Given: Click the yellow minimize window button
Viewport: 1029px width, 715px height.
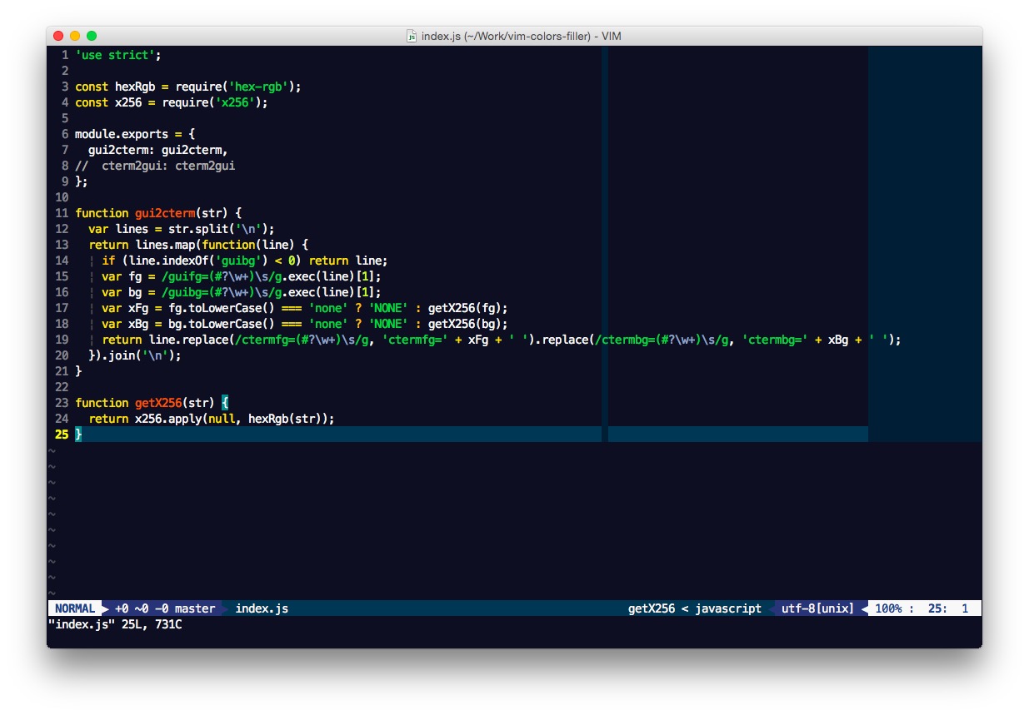Looking at the screenshot, I should (75, 36).
